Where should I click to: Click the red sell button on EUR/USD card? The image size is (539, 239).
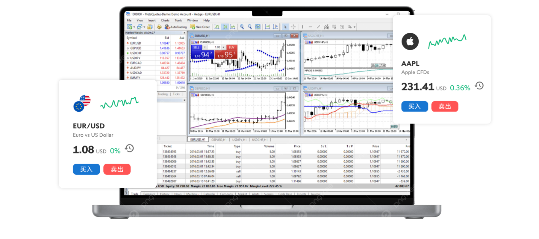(117, 169)
